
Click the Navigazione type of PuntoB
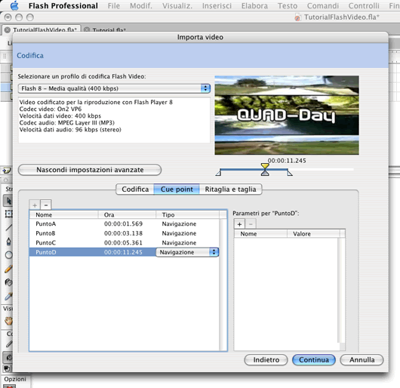coord(179,233)
